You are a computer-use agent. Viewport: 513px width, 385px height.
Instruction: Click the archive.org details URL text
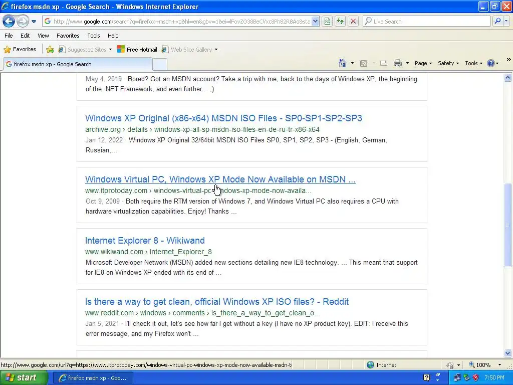coord(202,129)
